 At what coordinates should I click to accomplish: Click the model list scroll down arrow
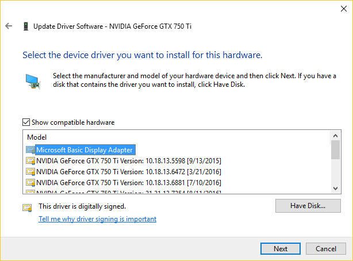click(335, 188)
